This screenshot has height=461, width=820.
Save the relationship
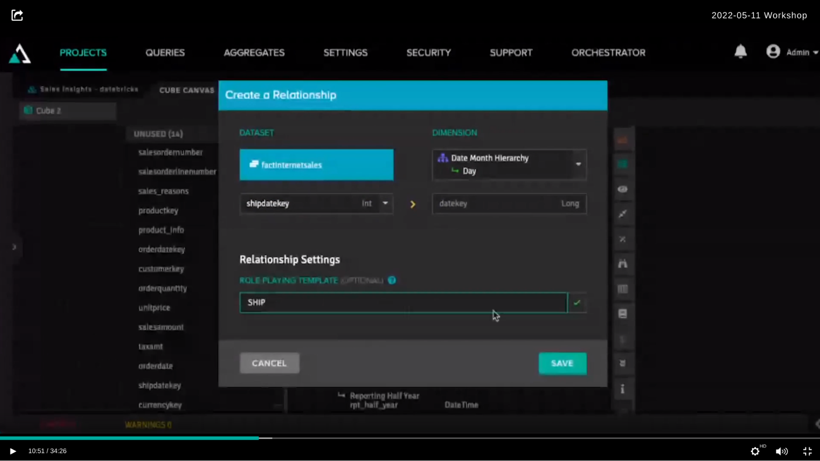coord(562,363)
